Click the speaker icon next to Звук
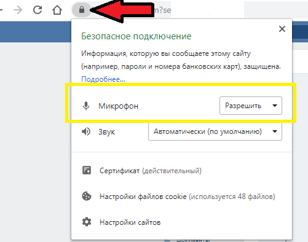 [86, 131]
